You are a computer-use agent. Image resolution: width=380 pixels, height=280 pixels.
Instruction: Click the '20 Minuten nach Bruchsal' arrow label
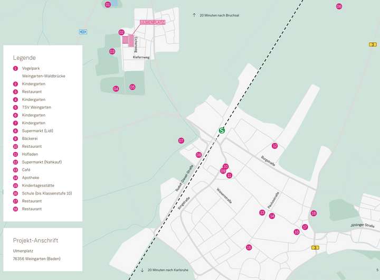(x=216, y=15)
